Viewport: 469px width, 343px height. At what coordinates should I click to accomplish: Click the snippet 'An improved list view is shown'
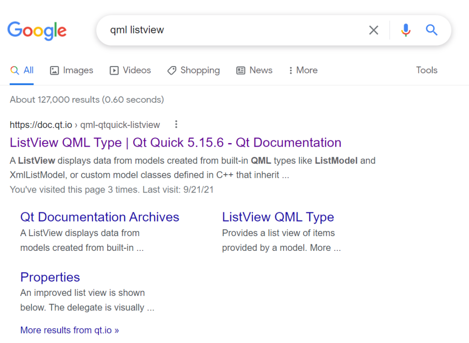tap(82, 293)
